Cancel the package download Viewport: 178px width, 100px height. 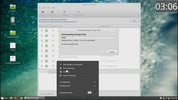click(112, 52)
